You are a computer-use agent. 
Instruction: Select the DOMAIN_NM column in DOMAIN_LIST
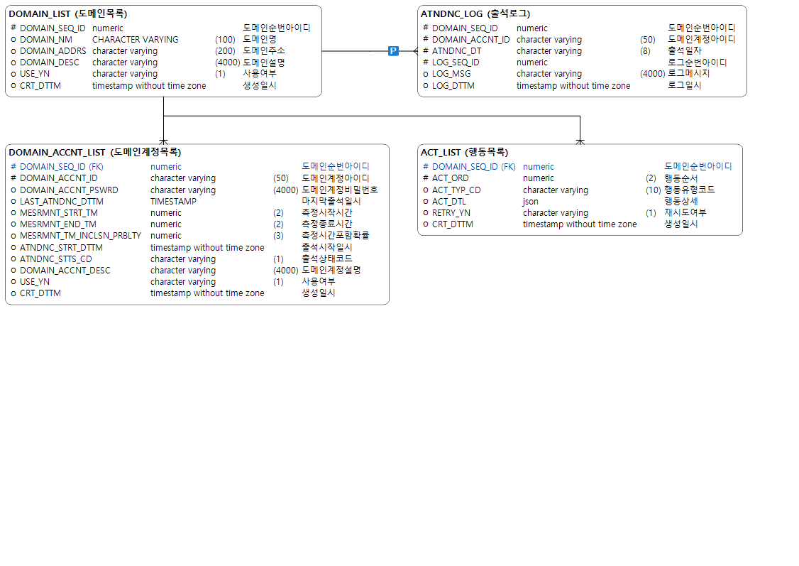tap(45, 40)
